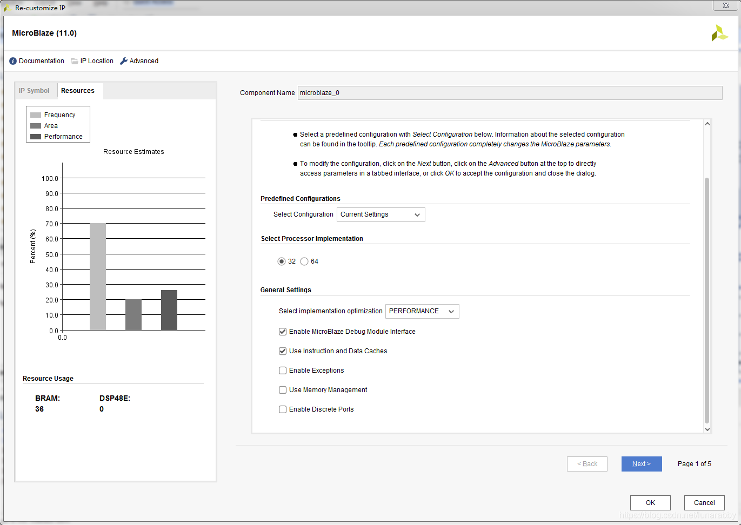Click the Resource Estimates chart title
The image size is (741, 525).
pos(133,152)
